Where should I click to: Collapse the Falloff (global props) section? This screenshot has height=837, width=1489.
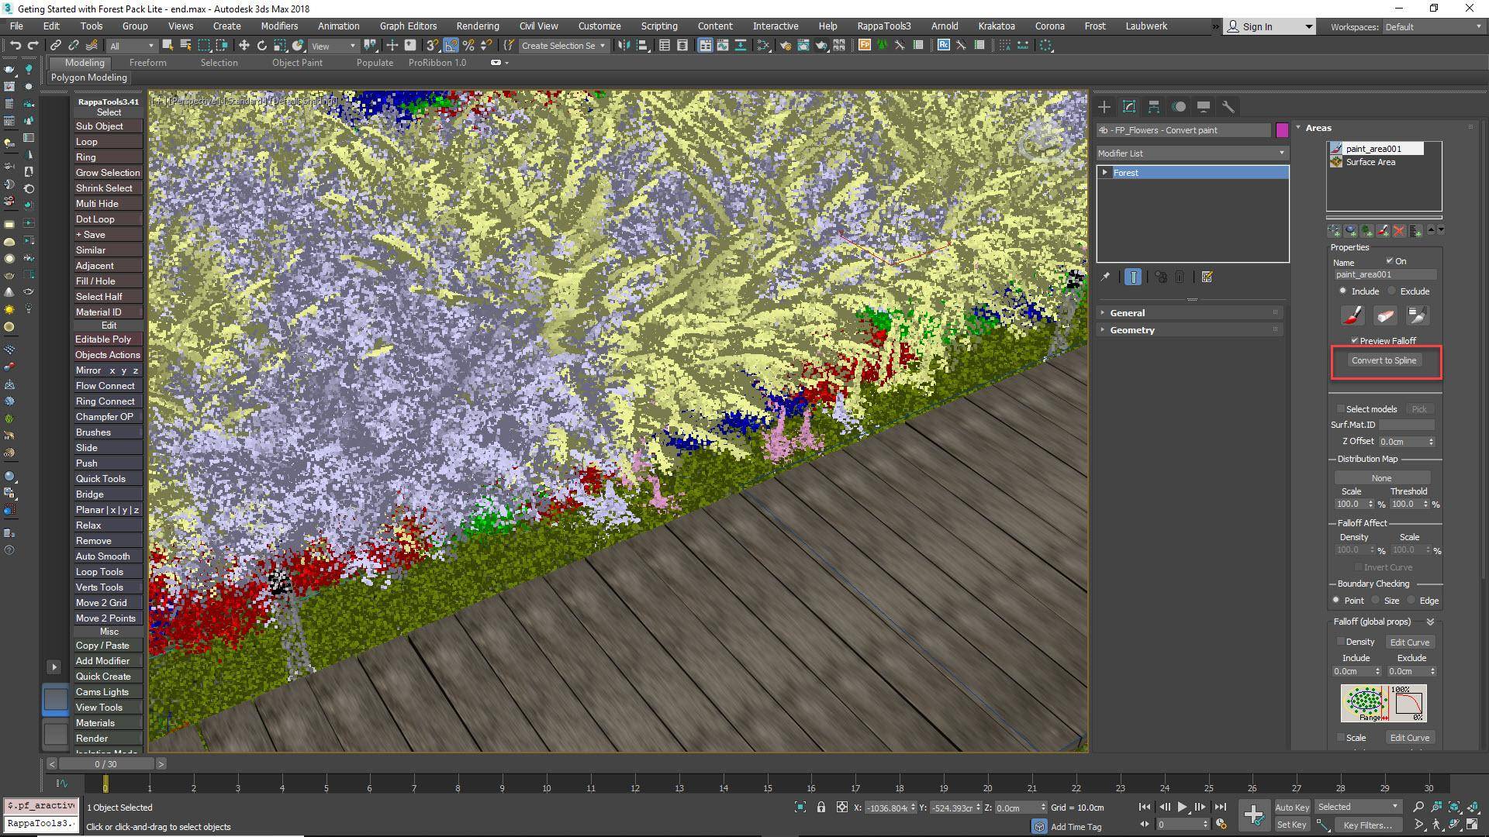[1429, 621]
